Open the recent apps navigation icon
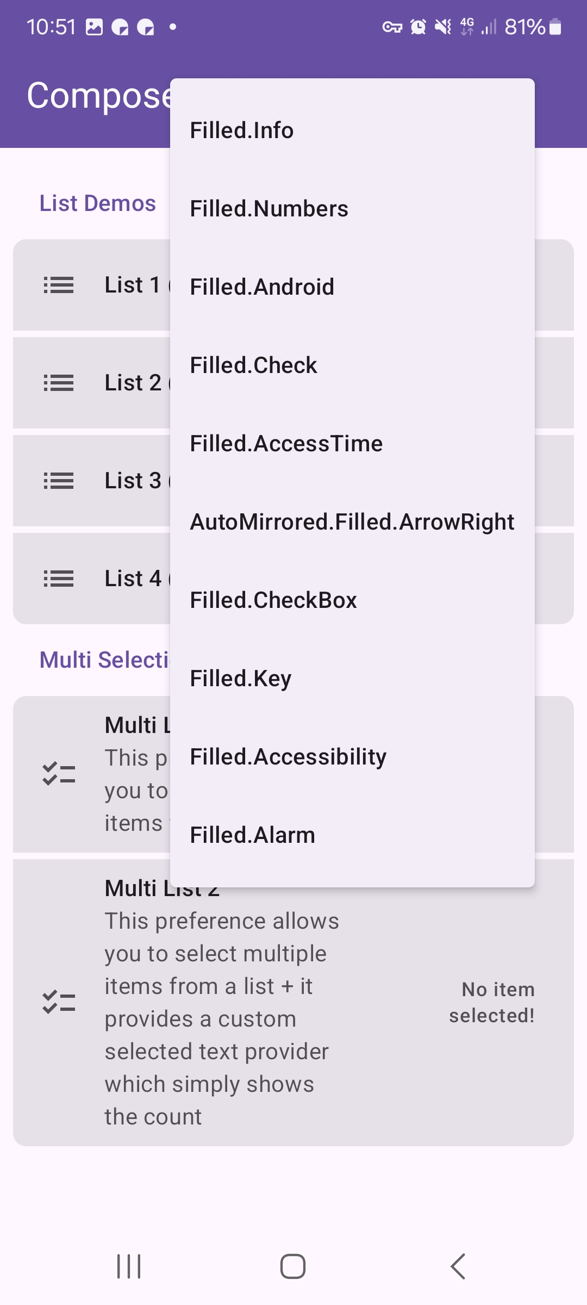Image resolution: width=587 pixels, height=1305 pixels. (129, 1266)
